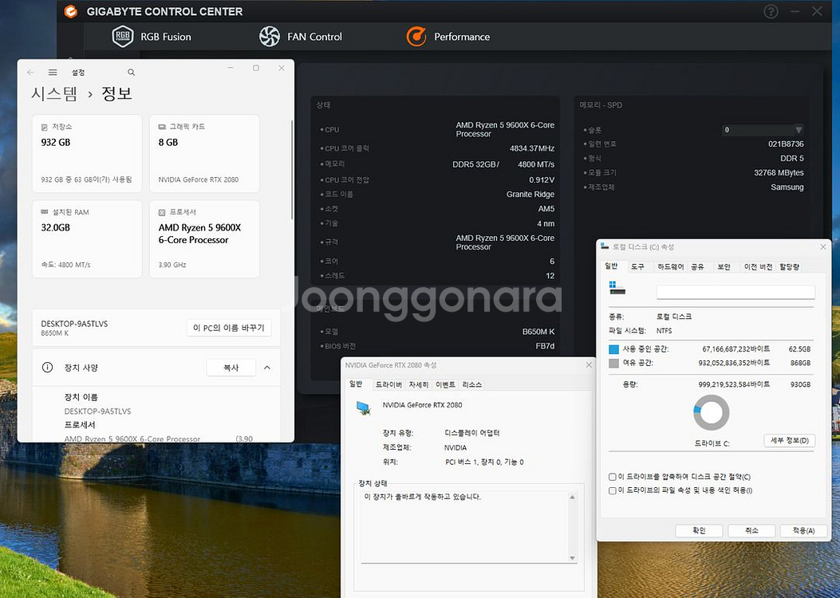Click the search icon in Settings
Screen dimensions: 840x598
coord(132,73)
